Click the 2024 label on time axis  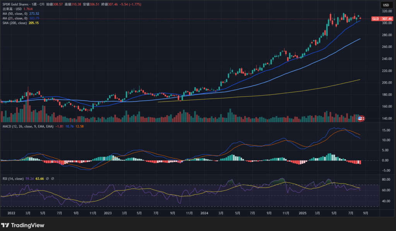coord(204,213)
